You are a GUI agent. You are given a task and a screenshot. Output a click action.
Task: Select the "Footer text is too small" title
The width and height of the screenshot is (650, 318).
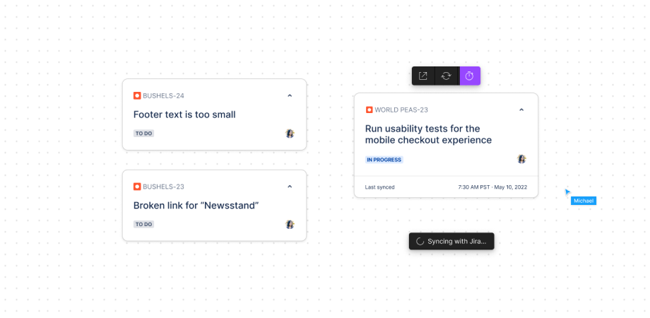[x=184, y=114]
